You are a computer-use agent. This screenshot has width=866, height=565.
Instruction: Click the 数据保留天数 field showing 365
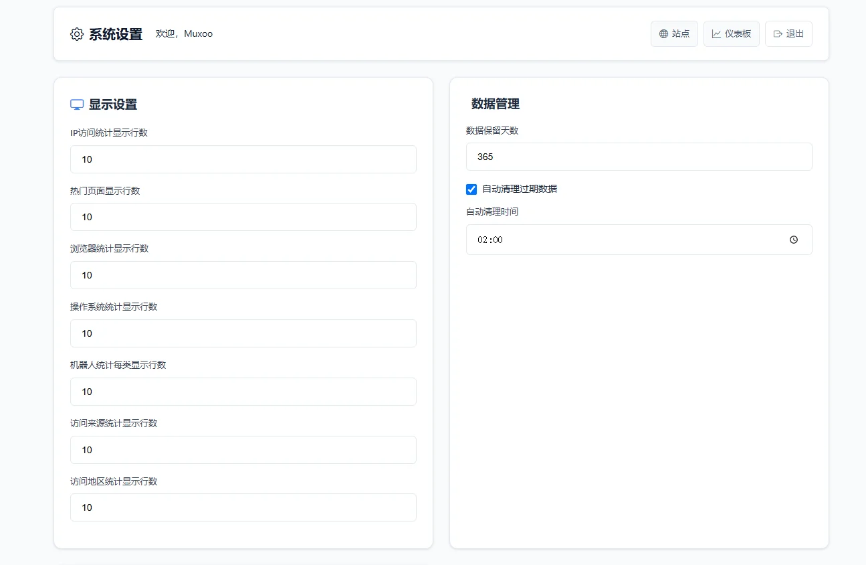click(639, 157)
